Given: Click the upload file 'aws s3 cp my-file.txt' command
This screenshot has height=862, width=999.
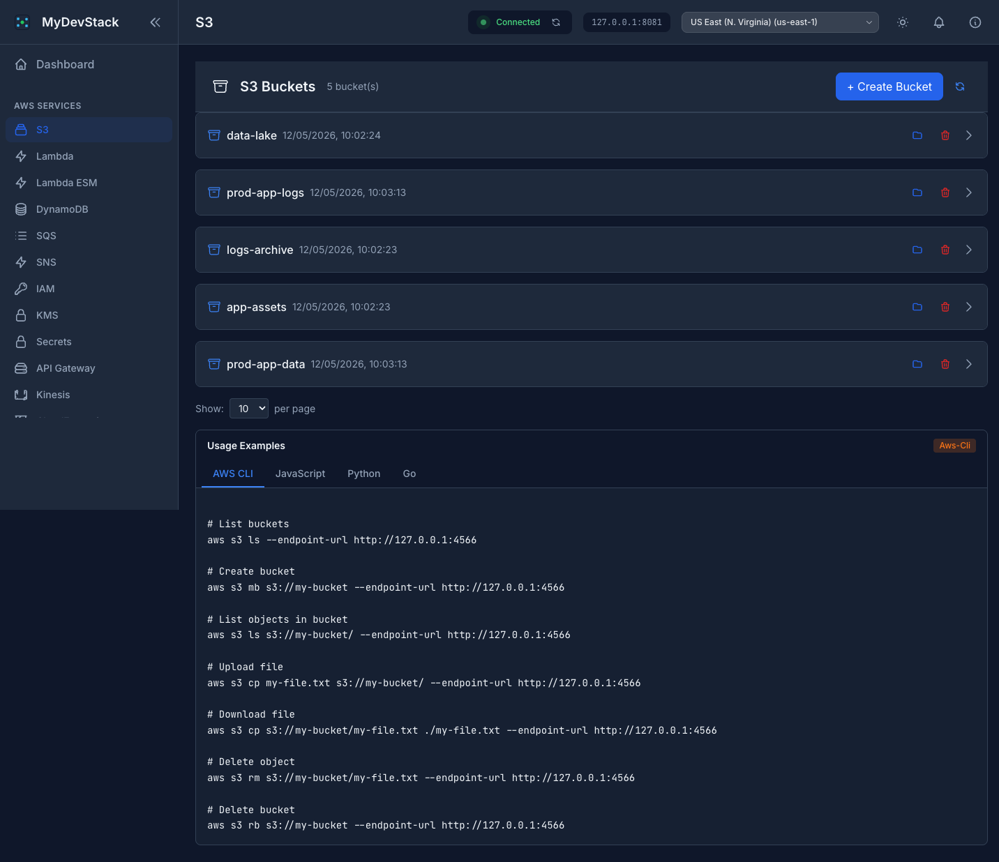Looking at the screenshot, I should coord(423,683).
